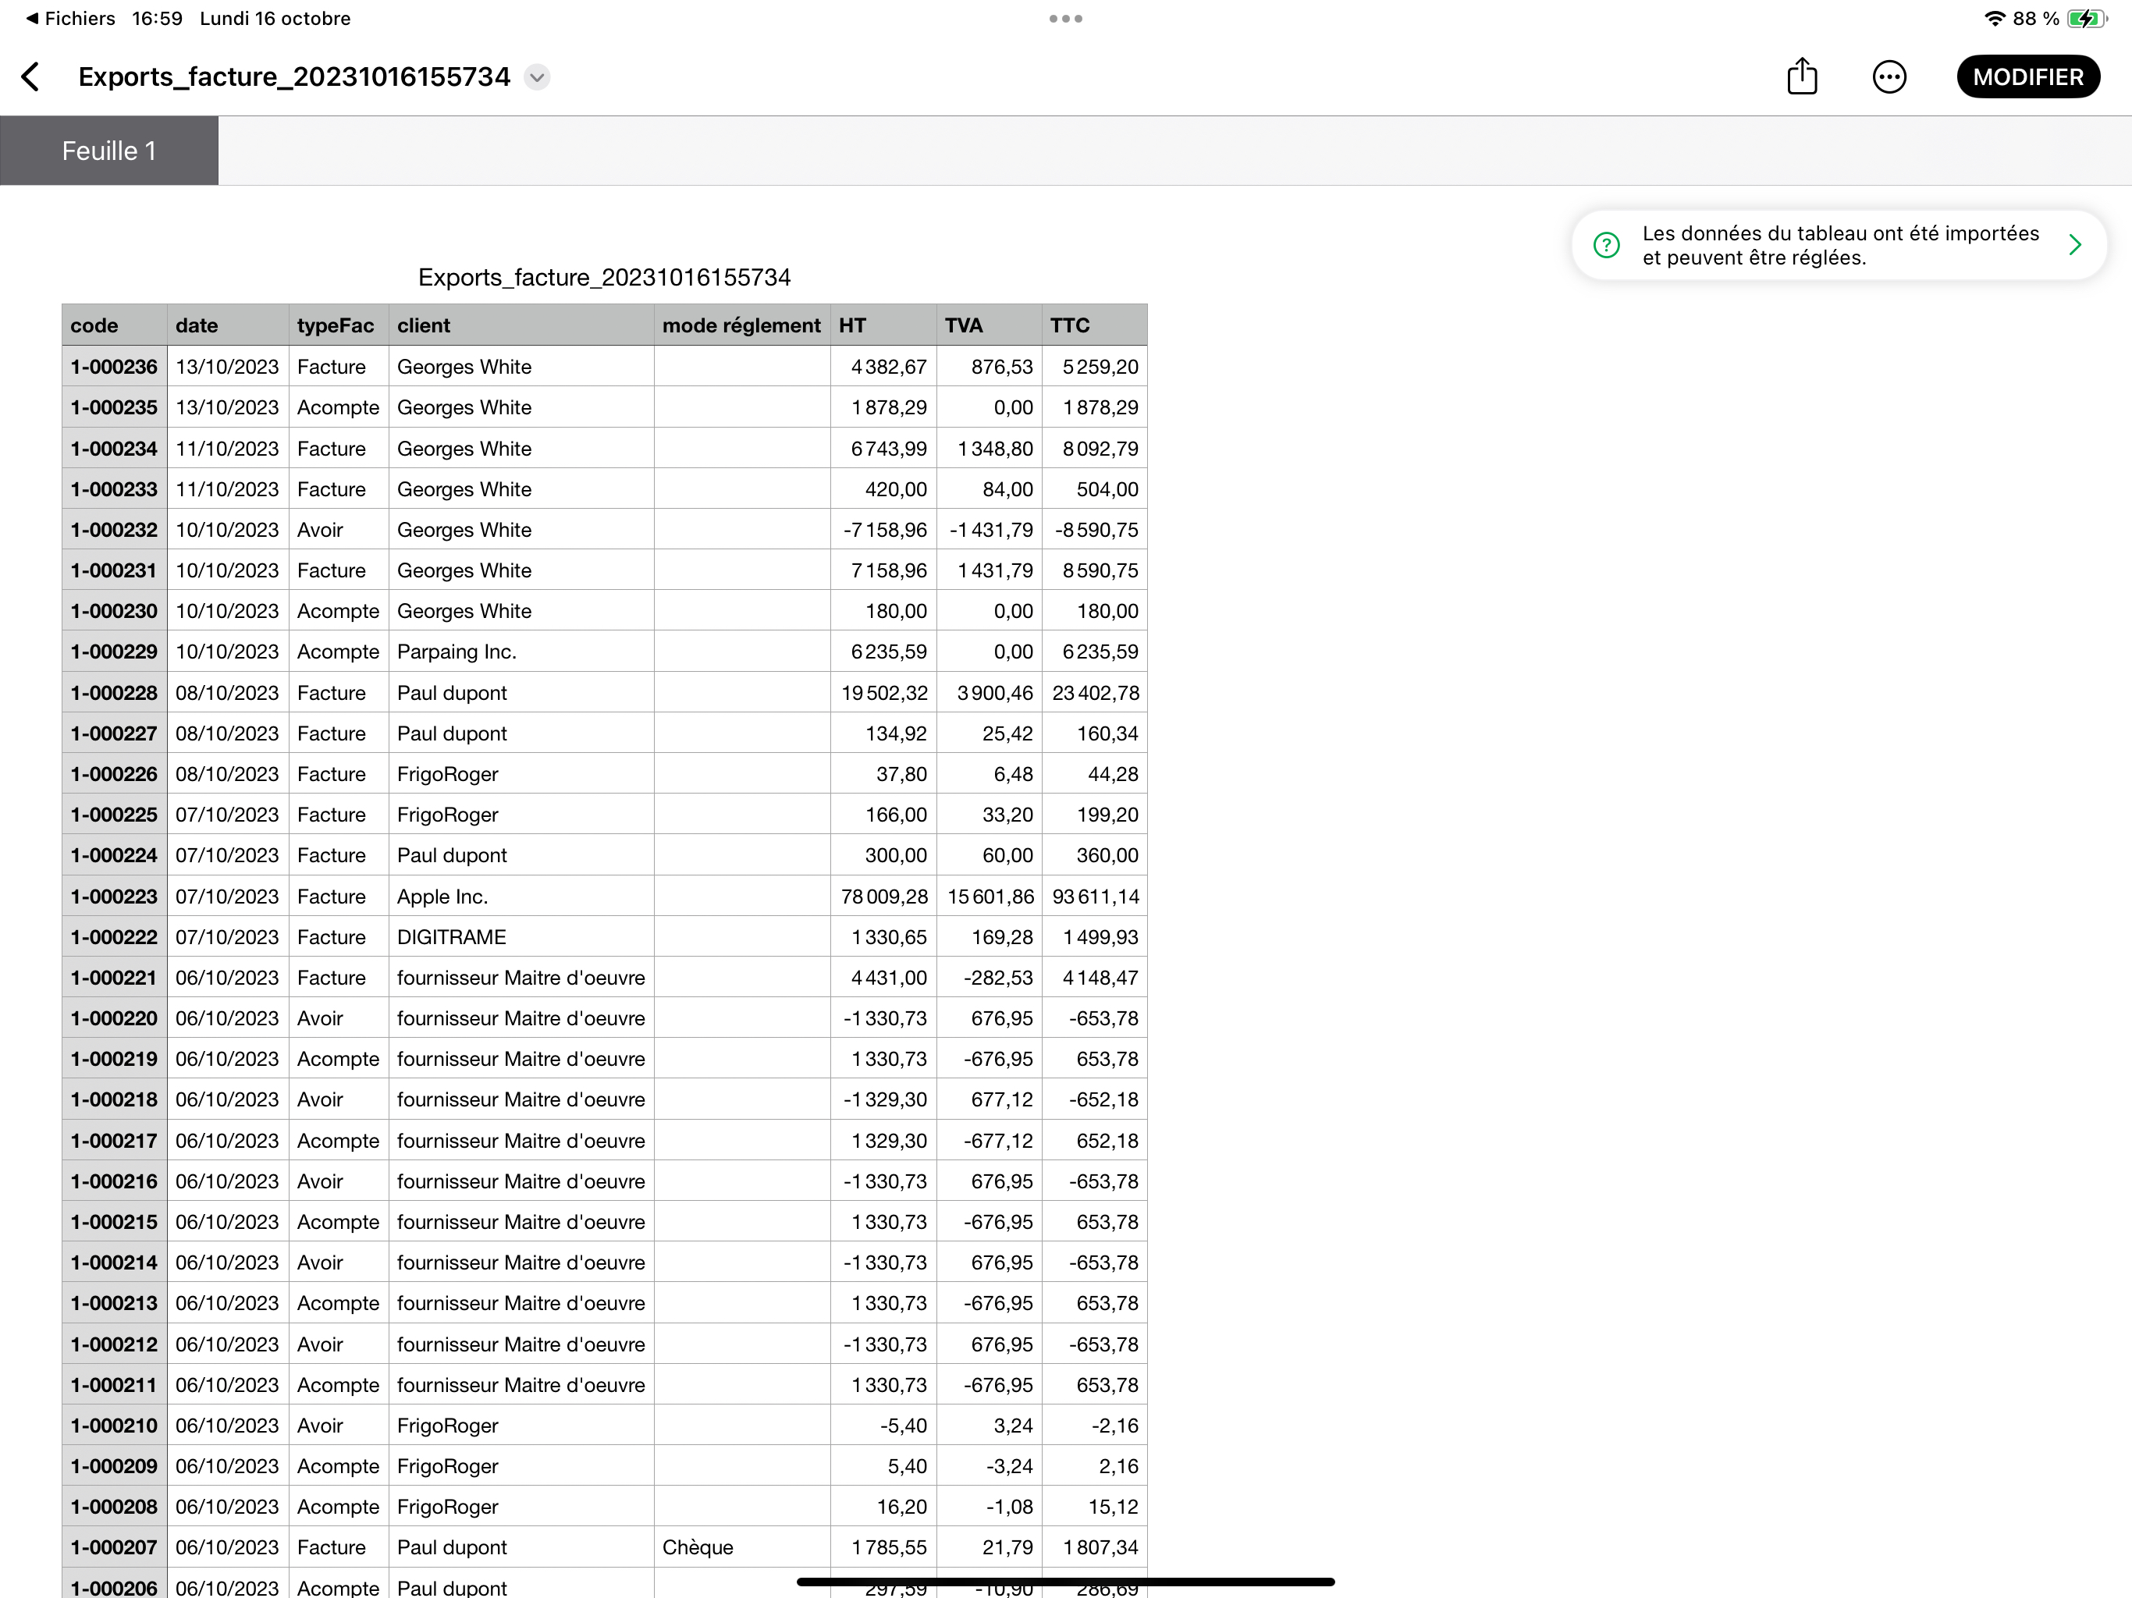The height and width of the screenshot is (1598, 2132).
Task: Select the code column header
Action: pyautogui.click(x=115, y=325)
